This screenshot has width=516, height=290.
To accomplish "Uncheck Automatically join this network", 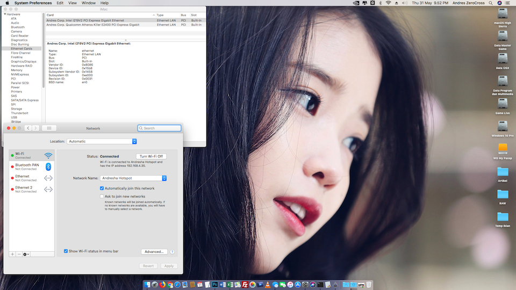I will pyautogui.click(x=102, y=189).
